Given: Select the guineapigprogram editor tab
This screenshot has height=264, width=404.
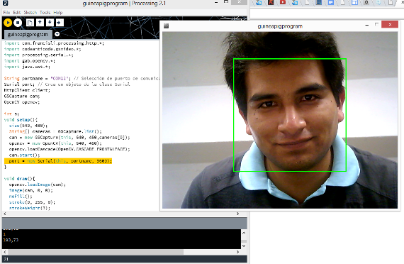Looking at the screenshot, I should [x=28, y=34].
